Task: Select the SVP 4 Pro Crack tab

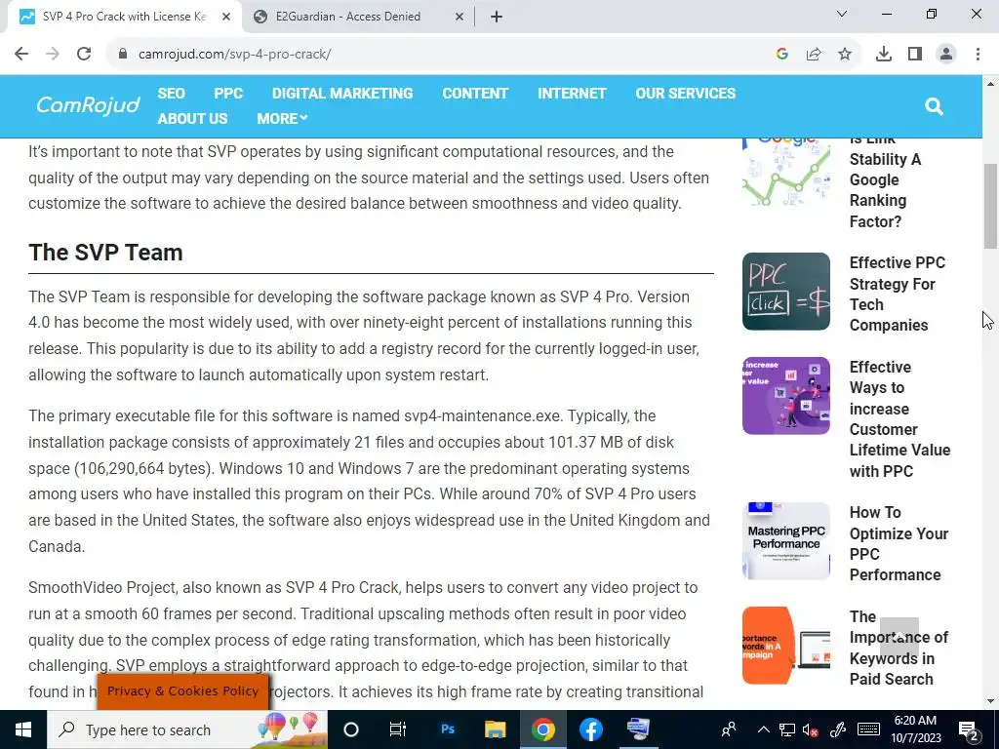Action: pyautogui.click(x=124, y=17)
